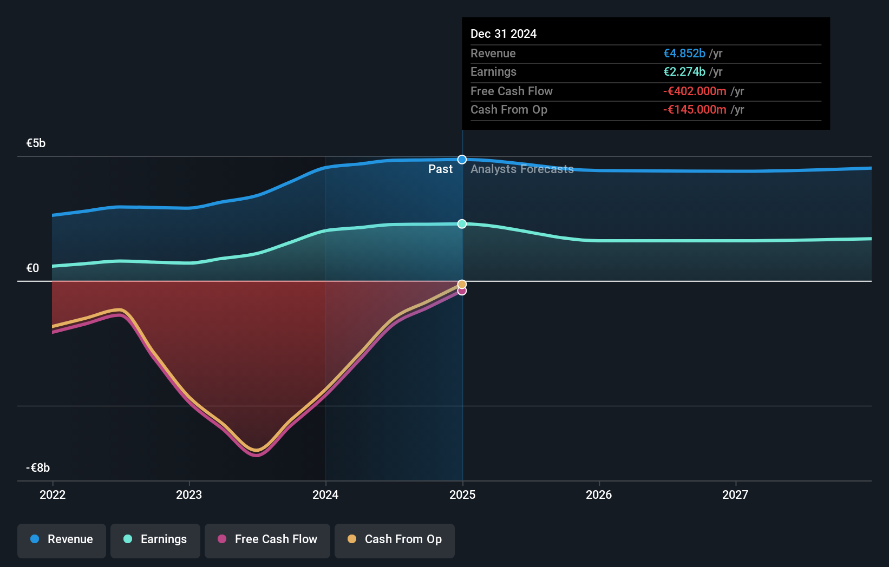
Task: Click the €5b y-axis label
Action: (x=36, y=143)
